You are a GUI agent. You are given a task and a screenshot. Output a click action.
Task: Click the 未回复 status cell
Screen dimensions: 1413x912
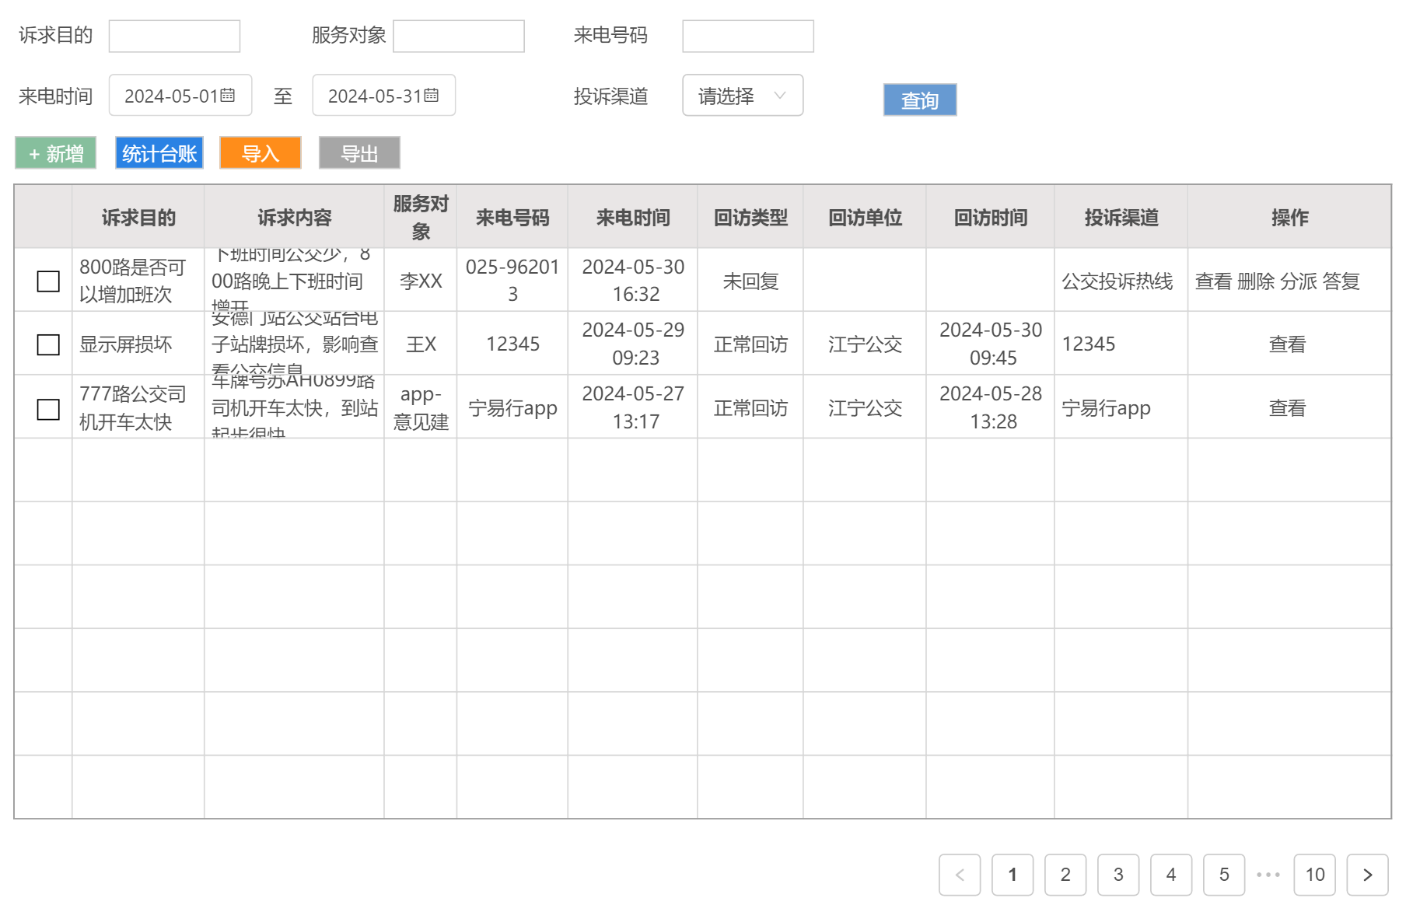(750, 281)
